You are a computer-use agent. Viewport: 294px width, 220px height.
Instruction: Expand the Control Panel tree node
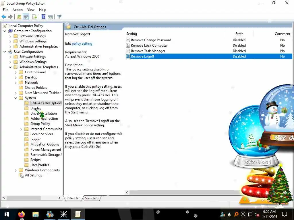point(16,72)
